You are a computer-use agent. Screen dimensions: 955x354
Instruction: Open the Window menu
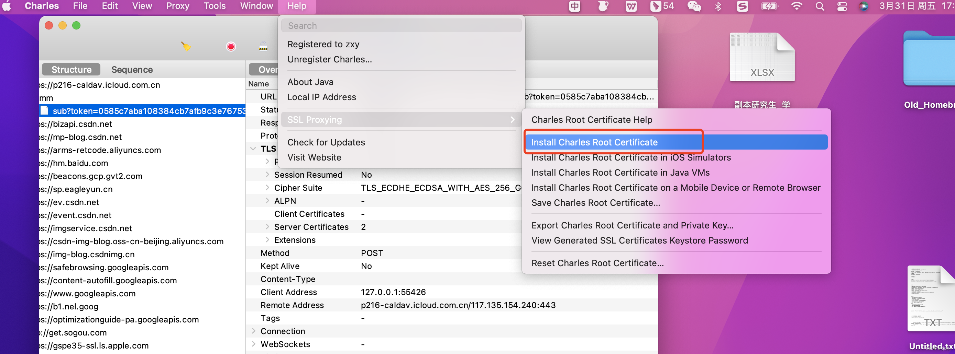click(256, 6)
